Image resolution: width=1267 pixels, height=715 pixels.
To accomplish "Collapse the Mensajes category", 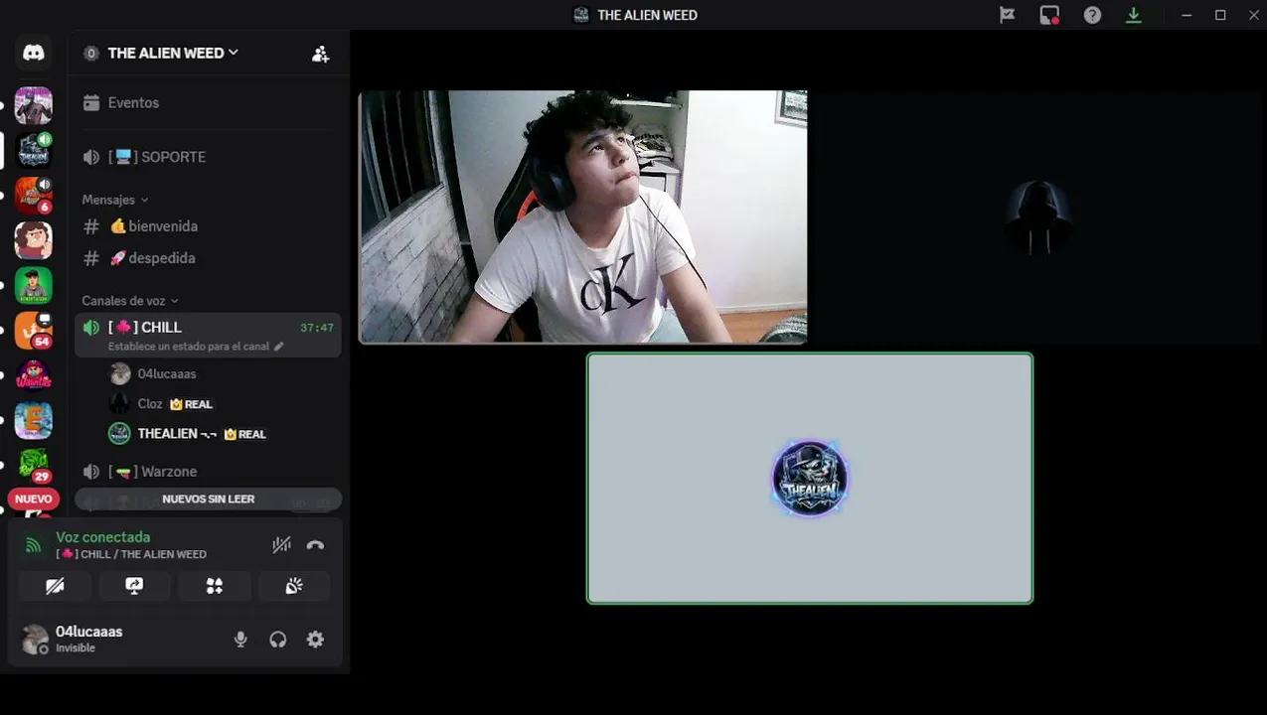I will click(x=114, y=200).
